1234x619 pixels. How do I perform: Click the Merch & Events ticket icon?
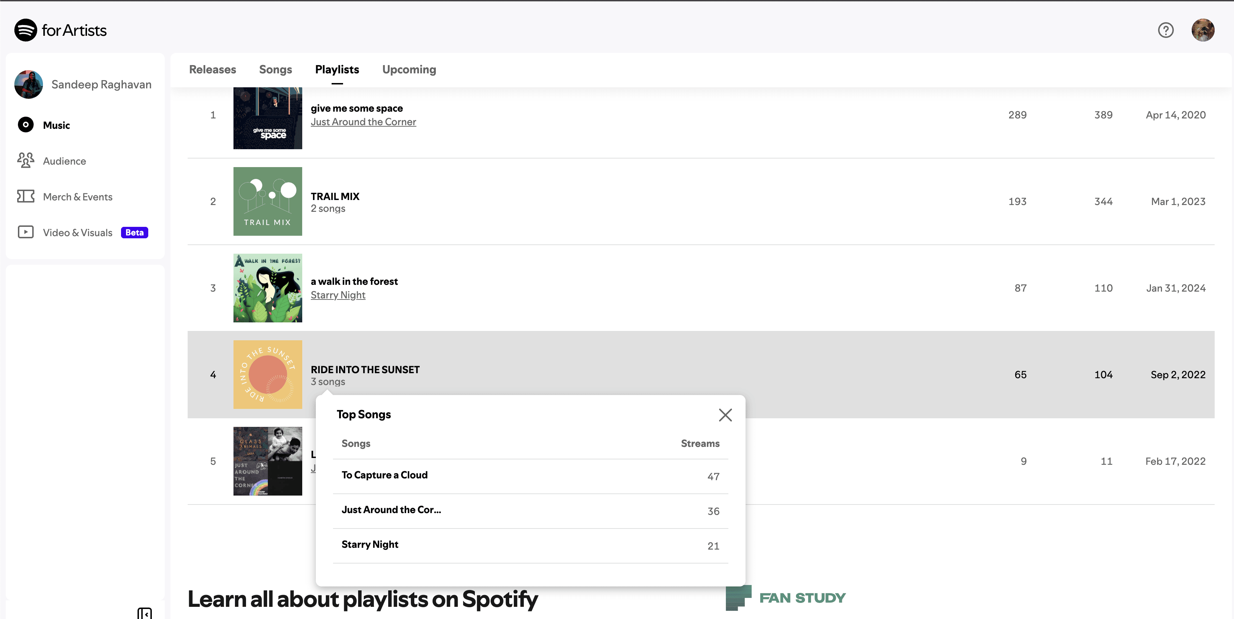click(26, 196)
